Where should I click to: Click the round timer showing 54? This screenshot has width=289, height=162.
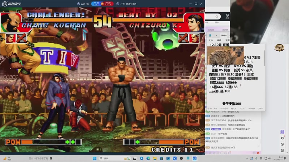[x=102, y=21]
